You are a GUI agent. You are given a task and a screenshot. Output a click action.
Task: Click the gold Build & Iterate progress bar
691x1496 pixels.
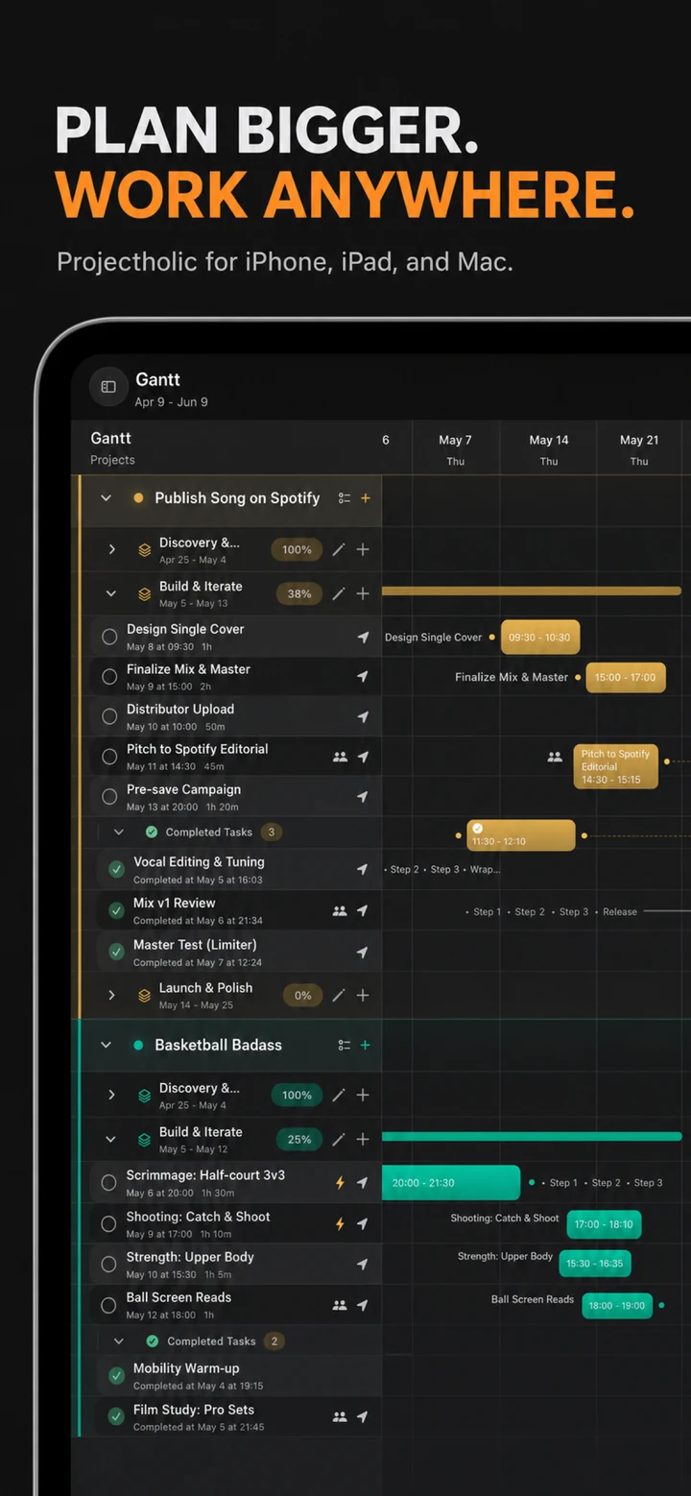coord(532,591)
